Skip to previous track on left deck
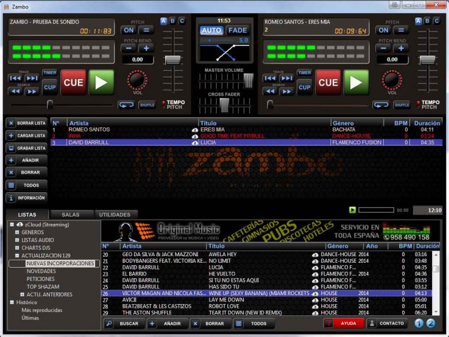Viewport: 449px width, 337px height. [15, 78]
